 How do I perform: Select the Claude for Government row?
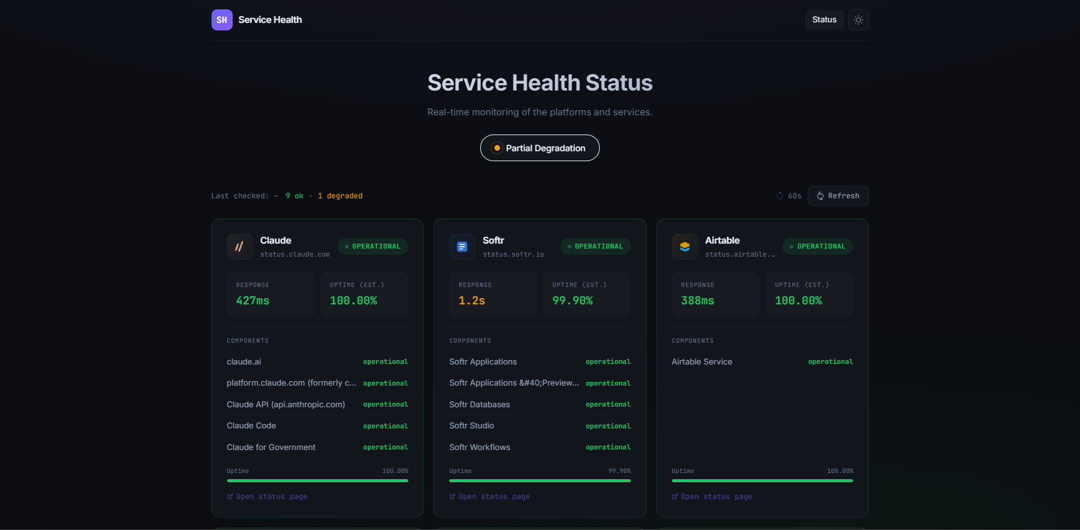[318, 447]
